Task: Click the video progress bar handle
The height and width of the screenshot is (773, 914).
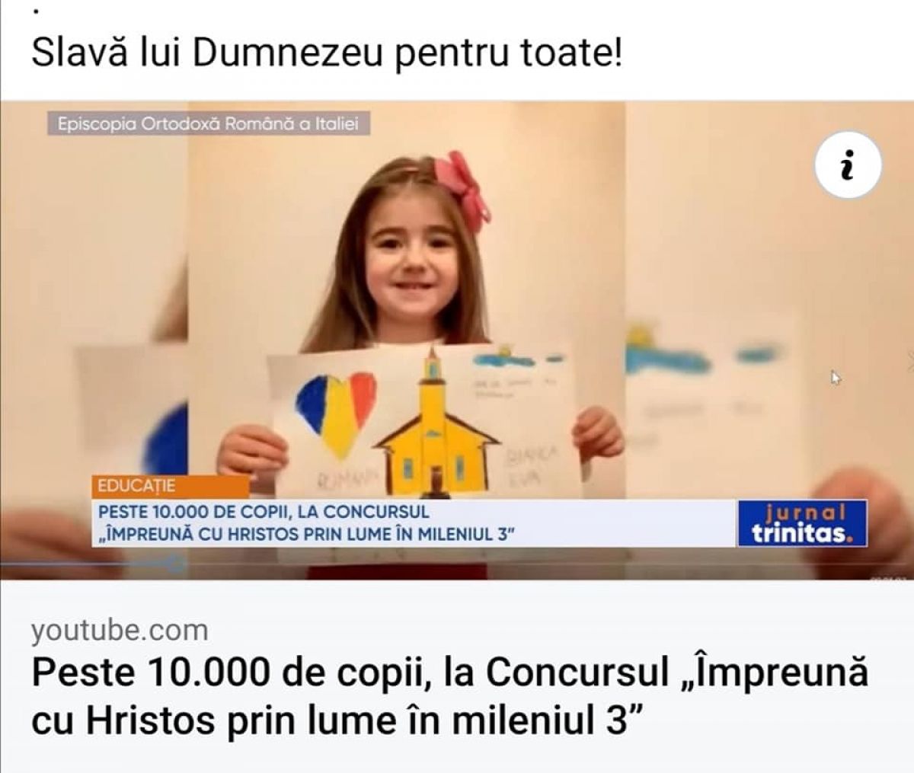Action: point(175,564)
